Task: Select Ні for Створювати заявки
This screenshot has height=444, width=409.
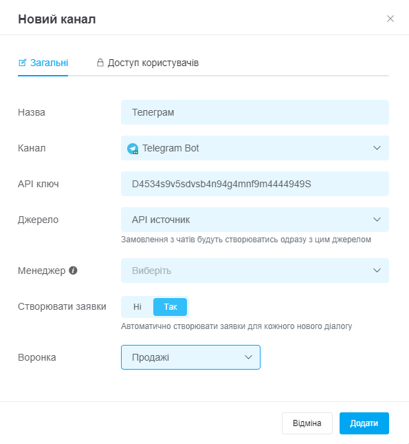Action: pos(137,307)
